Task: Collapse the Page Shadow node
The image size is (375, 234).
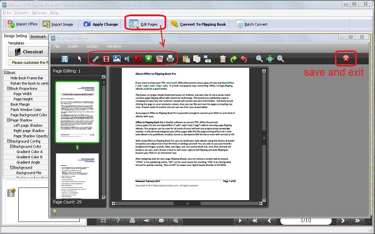Action: [x=9, y=120]
